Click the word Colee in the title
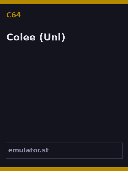The height and width of the screenshot is (171, 128). (x=21, y=37)
